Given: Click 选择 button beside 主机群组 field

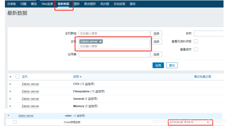Looking at the screenshot, I should pos(156,34).
